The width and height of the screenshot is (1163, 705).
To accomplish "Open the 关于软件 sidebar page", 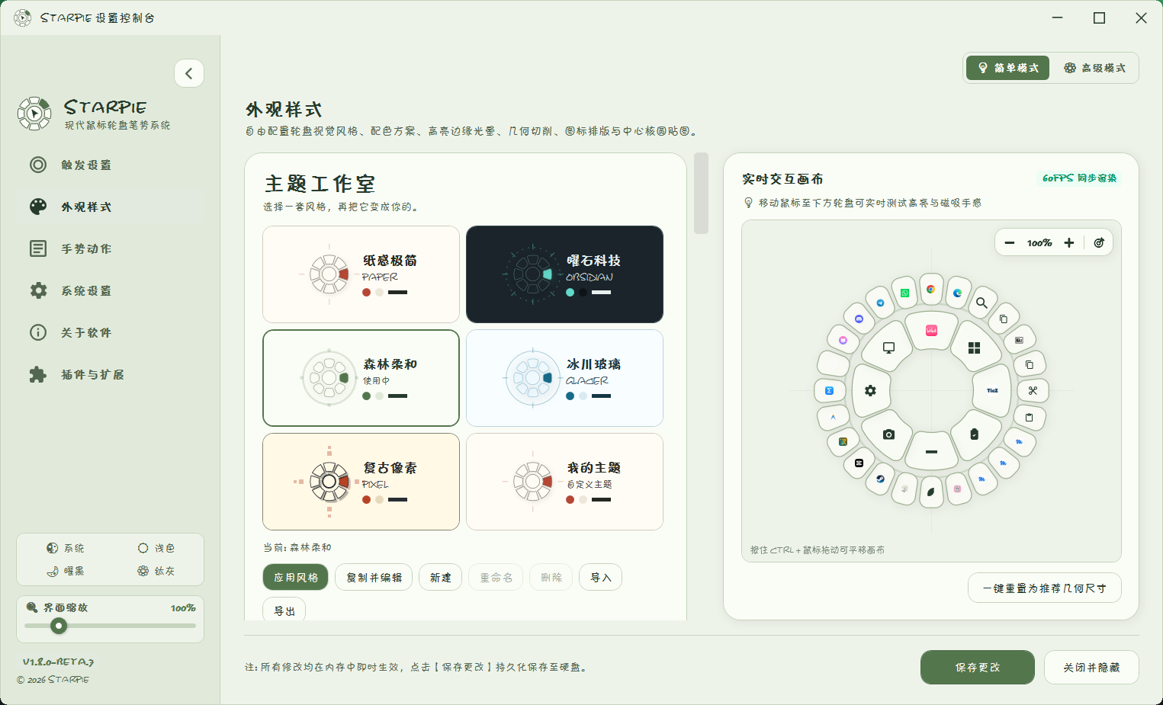I will coord(110,332).
